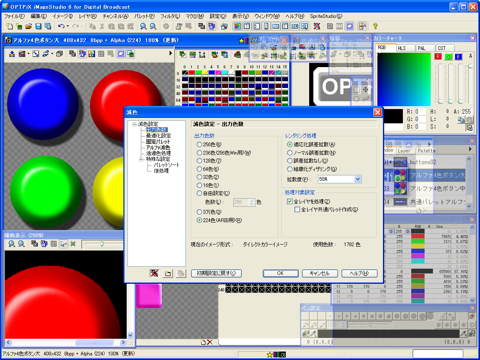Expand the image window toolbar overflow arrow
Screen dimensions: 480x360
(x=170, y=53)
